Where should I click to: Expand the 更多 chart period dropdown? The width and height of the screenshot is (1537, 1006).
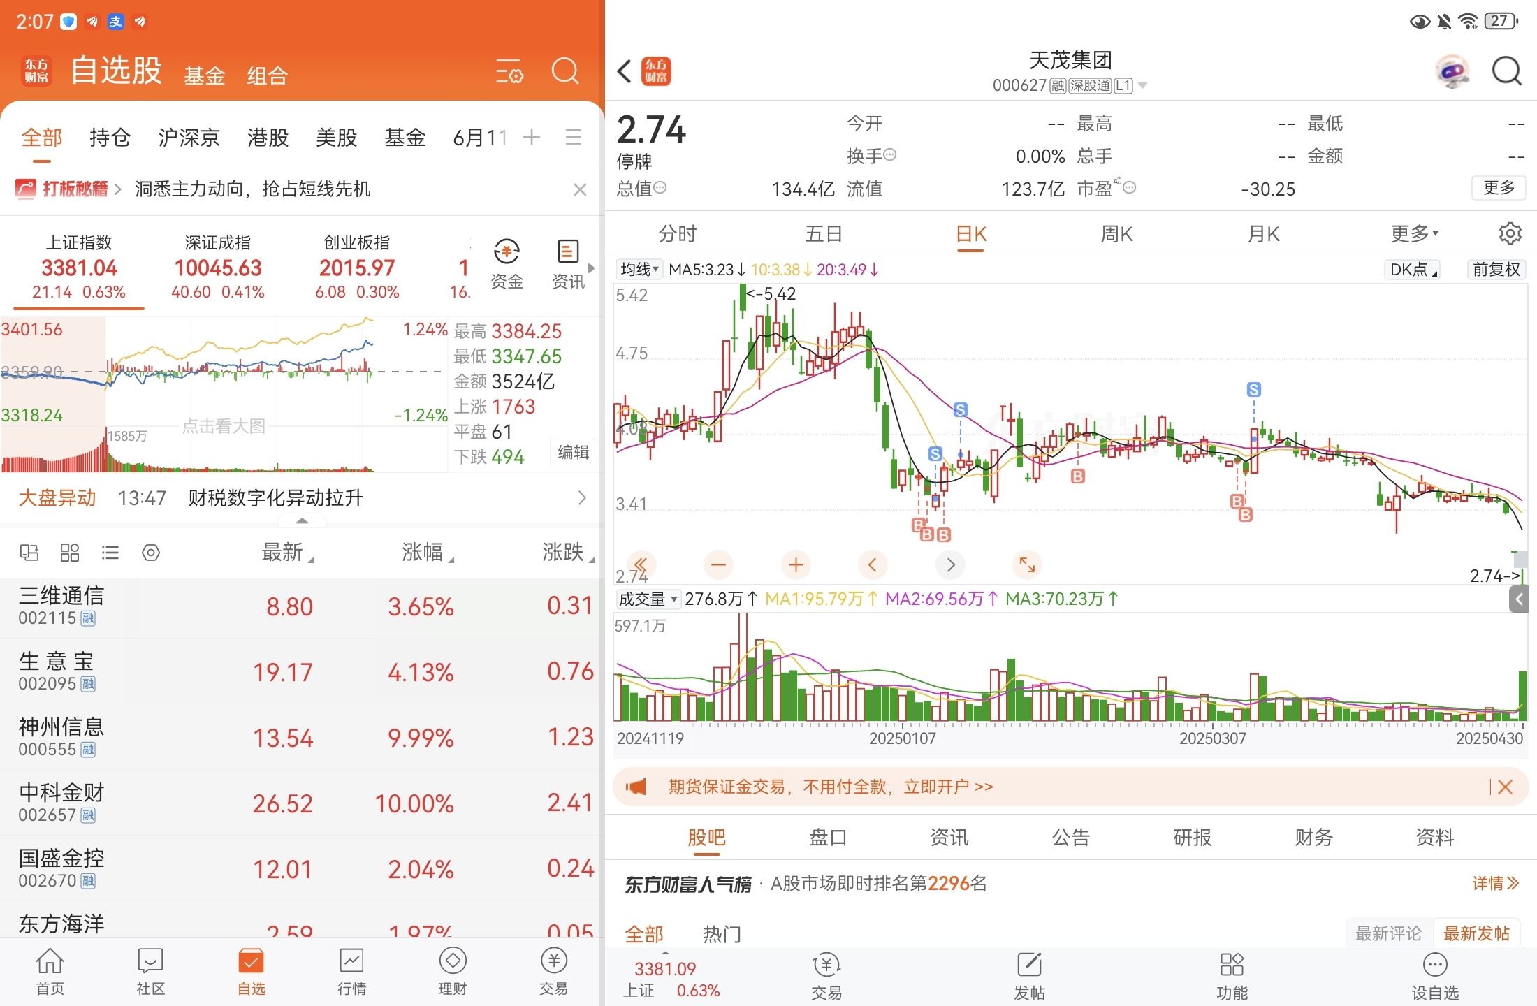tap(1415, 233)
